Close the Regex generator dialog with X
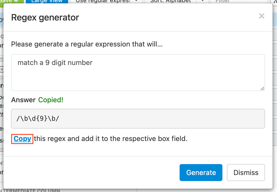 [x=262, y=16]
